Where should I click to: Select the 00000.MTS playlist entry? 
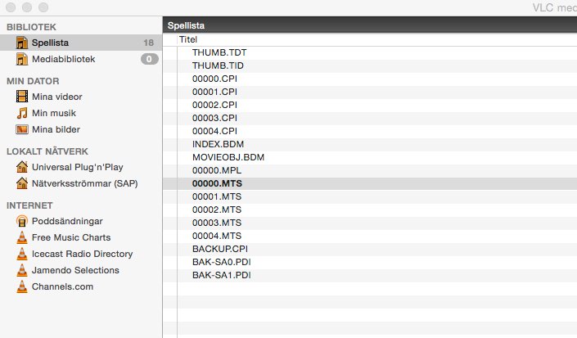[x=217, y=183]
